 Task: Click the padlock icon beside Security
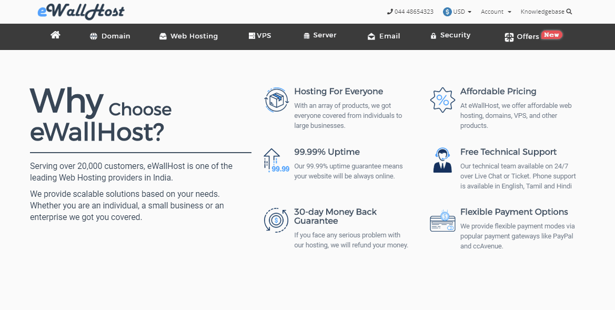(x=433, y=36)
